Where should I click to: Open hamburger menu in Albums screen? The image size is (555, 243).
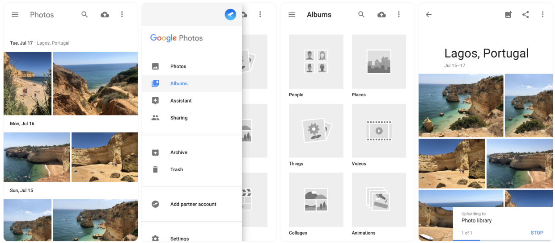tap(292, 15)
